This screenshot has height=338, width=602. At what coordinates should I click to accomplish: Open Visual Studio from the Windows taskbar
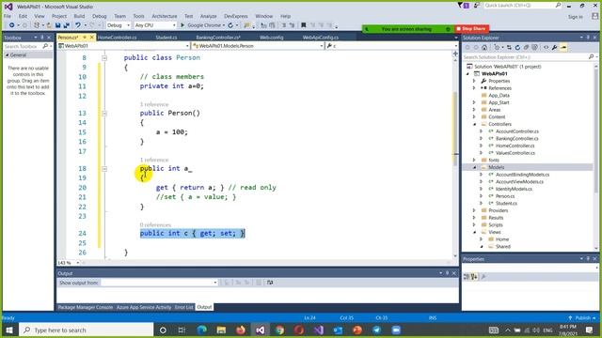point(260,330)
